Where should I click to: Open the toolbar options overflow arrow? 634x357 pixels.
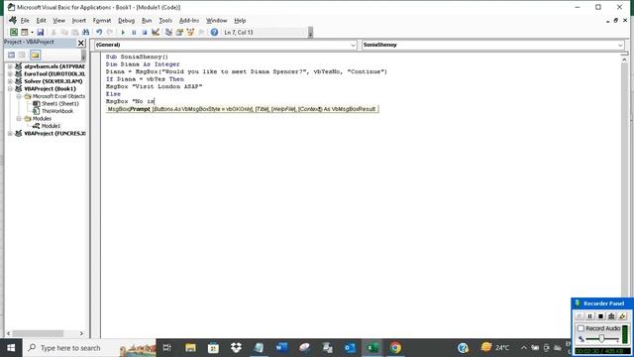click(x=310, y=33)
